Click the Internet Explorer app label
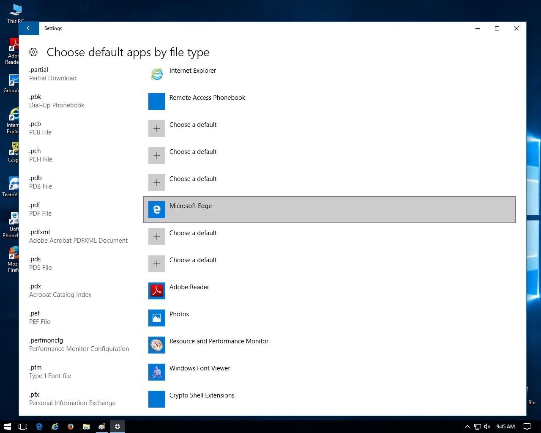Image resolution: width=541 pixels, height=433 pixels. (x=193, y=71)
